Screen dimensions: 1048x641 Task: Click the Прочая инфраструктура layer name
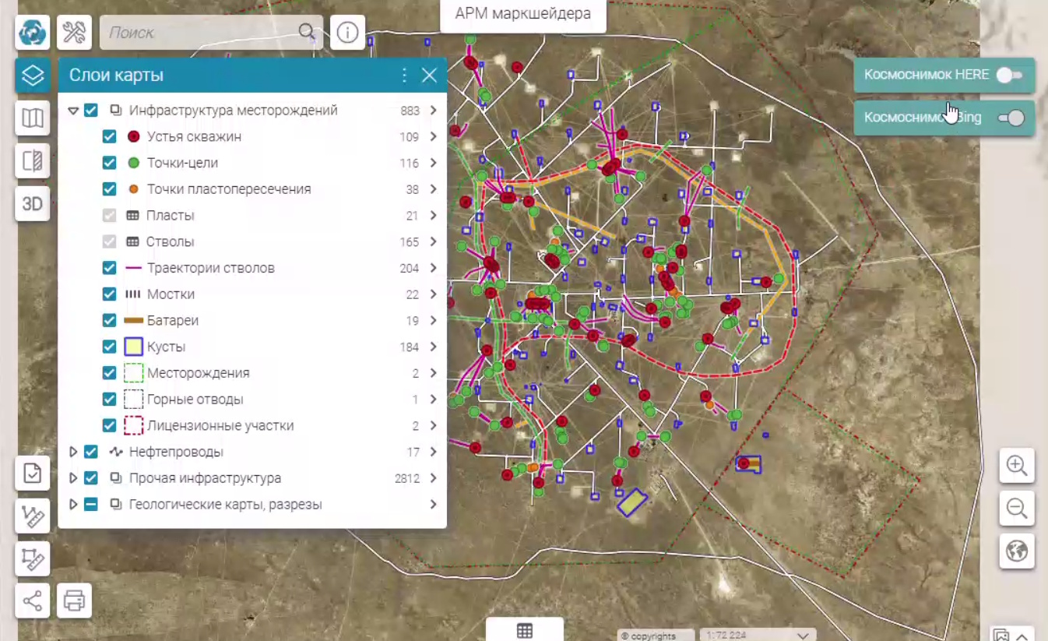click(205, 478)
